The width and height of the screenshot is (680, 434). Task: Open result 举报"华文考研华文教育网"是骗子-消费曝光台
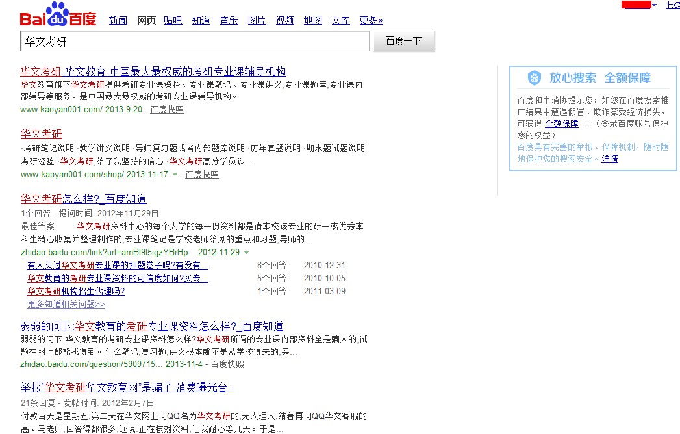[x=127, y=387]
